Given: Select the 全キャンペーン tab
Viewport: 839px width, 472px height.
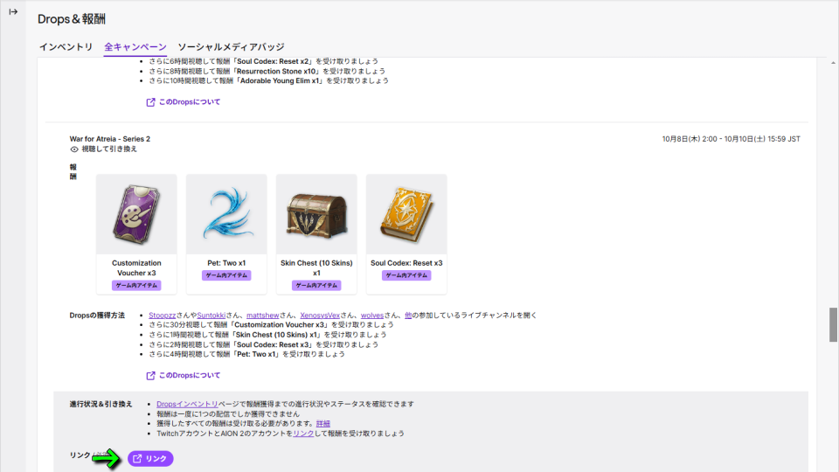Looking at the screenshot, I should tap(135, 47).
